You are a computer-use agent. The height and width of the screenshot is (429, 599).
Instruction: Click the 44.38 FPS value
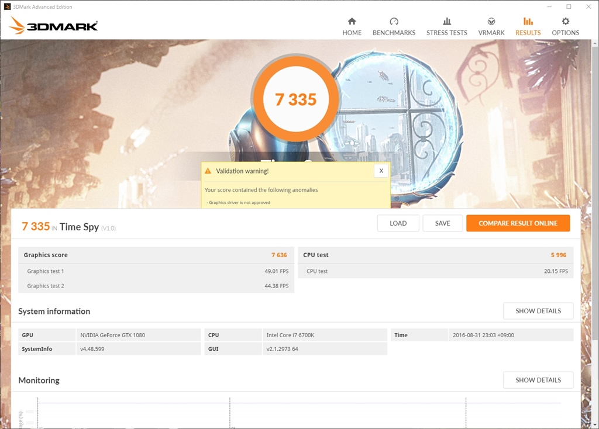pyautogui.click(x=277, y=286)
